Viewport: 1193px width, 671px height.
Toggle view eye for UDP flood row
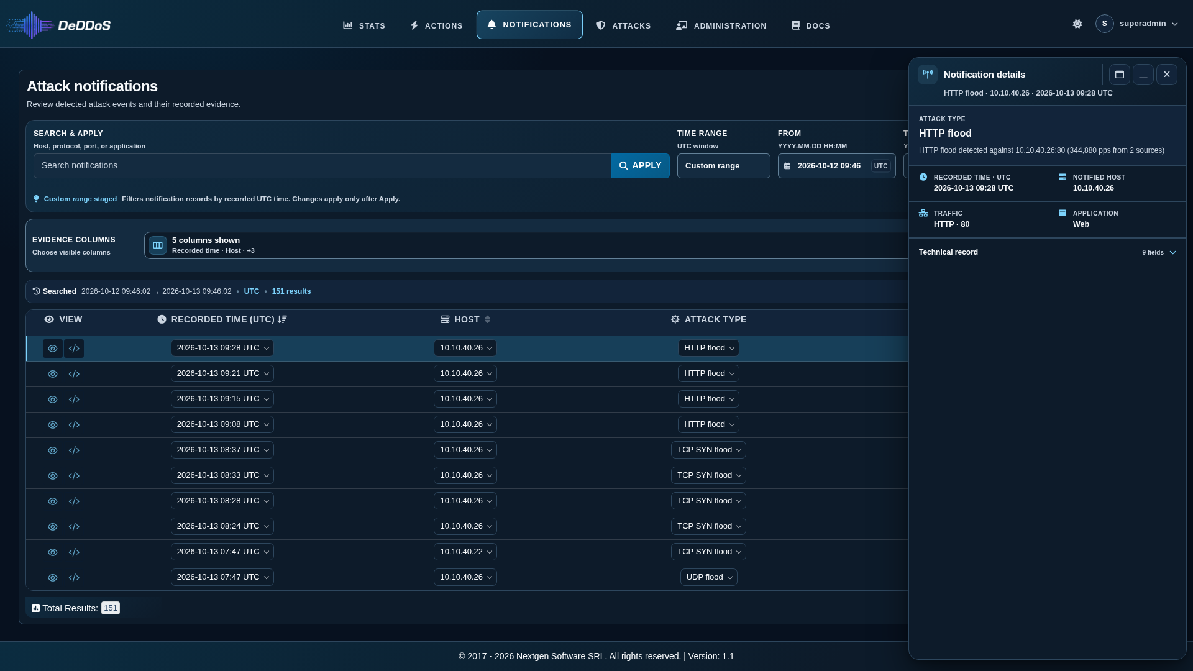[x=53, y=578]
